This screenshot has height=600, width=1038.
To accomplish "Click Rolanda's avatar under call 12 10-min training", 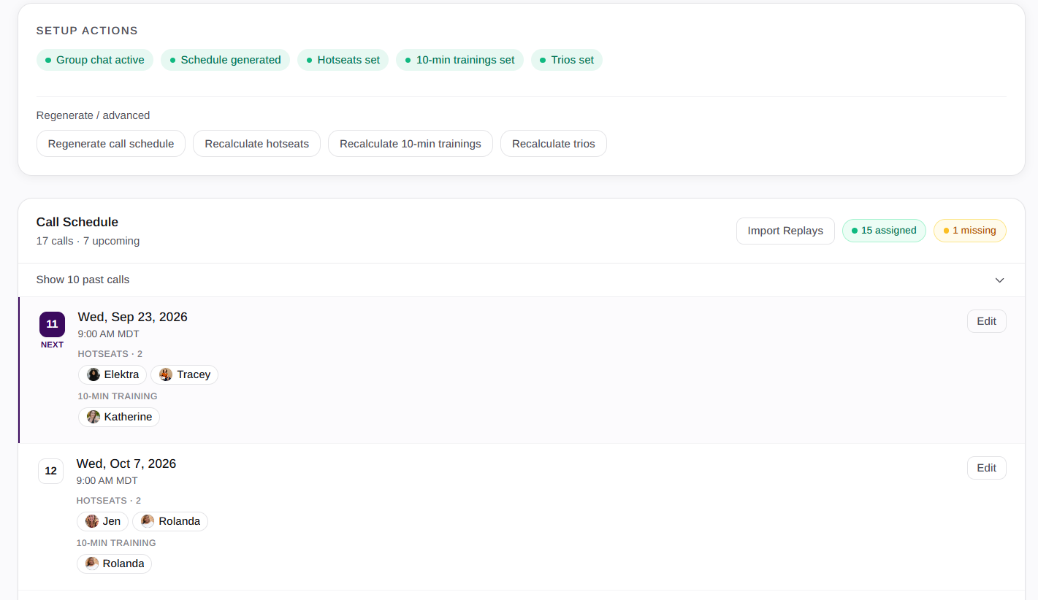I will pyautogui.click(x=92, y=564).
